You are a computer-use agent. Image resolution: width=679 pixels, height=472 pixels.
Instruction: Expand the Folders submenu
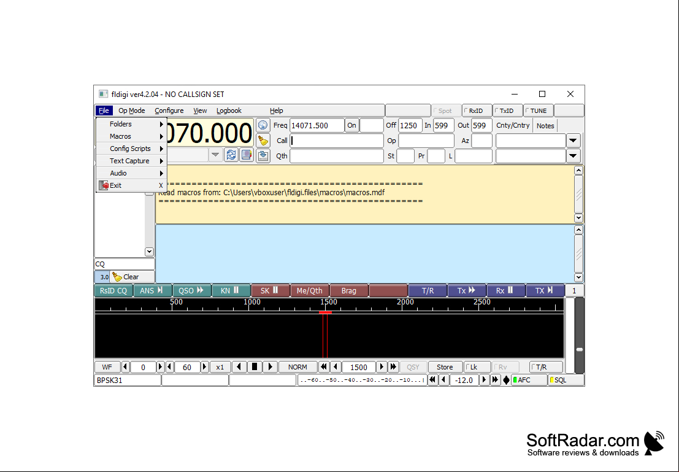coord(131,124)
